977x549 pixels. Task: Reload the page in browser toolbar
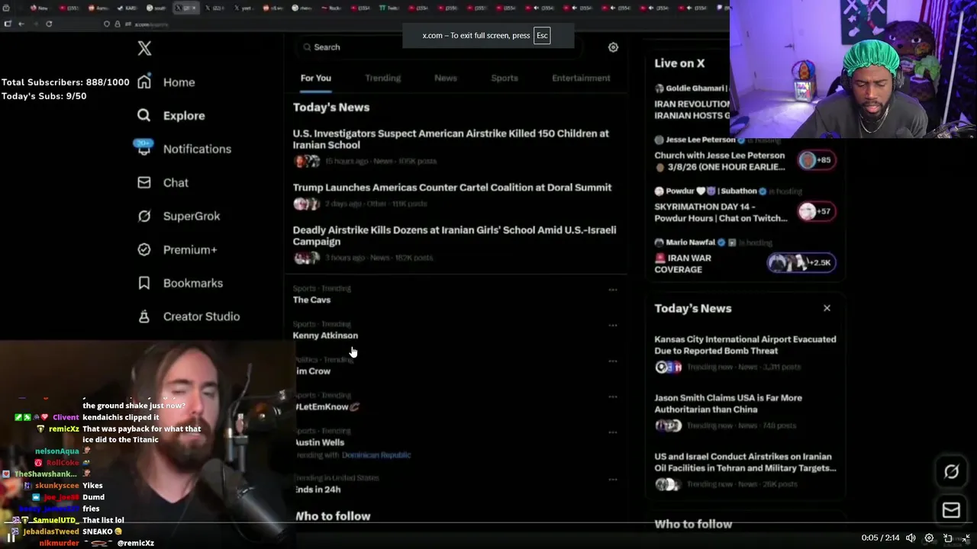[x=49, y=24]
